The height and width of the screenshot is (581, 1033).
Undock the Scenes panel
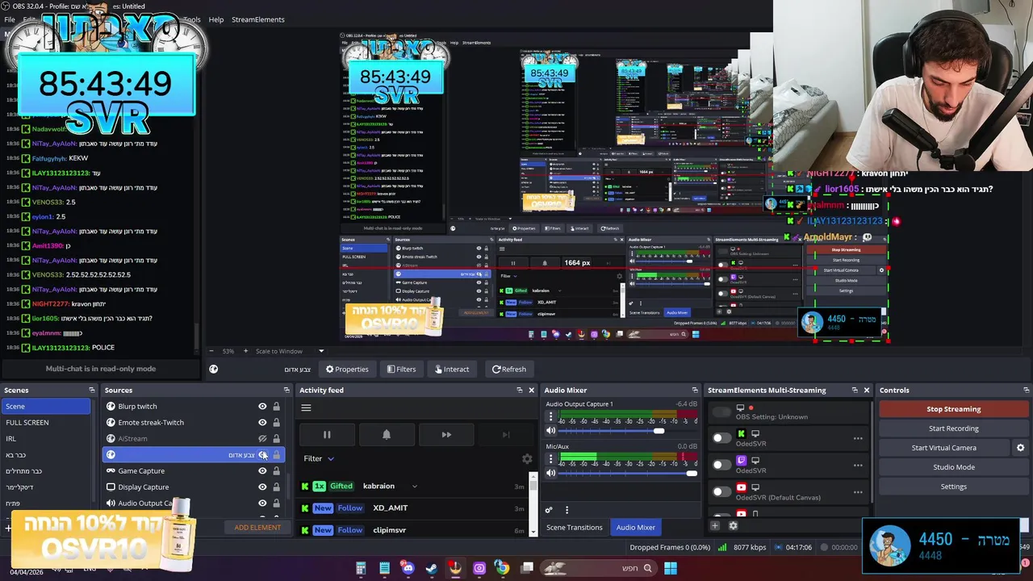point(92,391)
